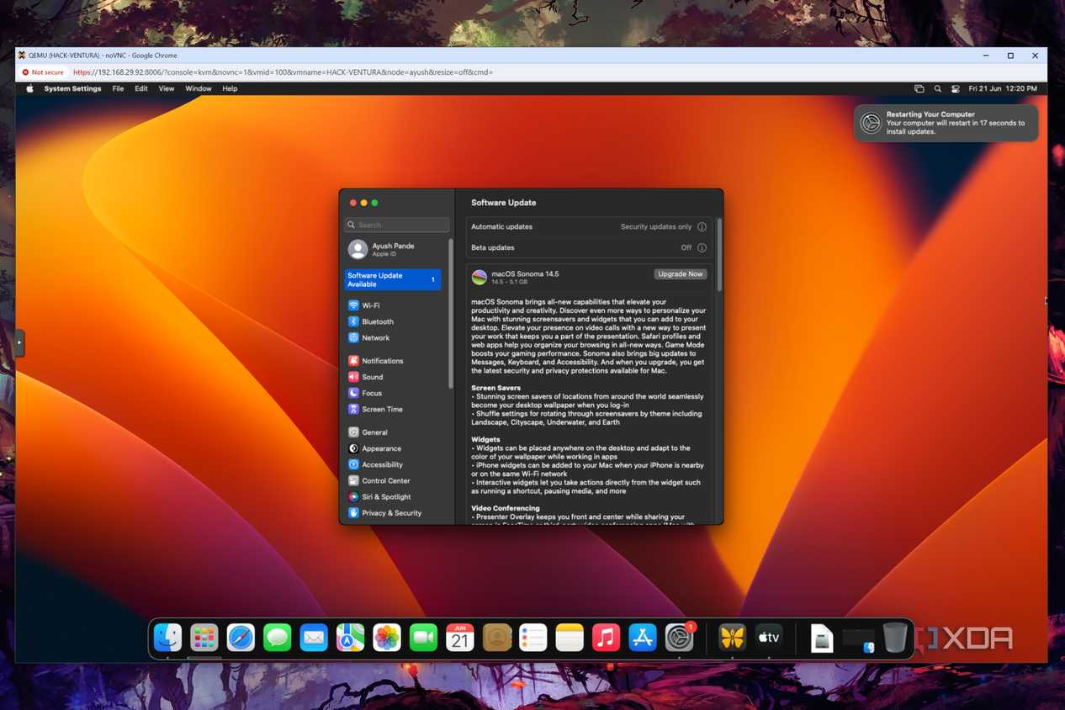
Task: Open Messages from the Dock
Action: point(277,638)
